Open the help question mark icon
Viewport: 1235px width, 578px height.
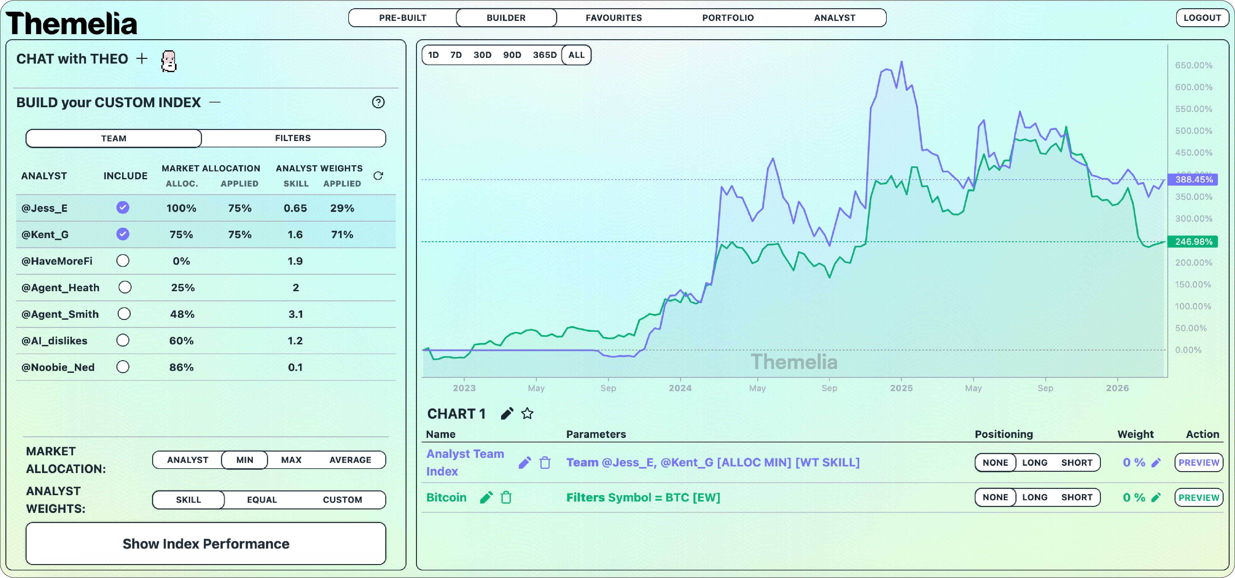[x=378, y=102]
